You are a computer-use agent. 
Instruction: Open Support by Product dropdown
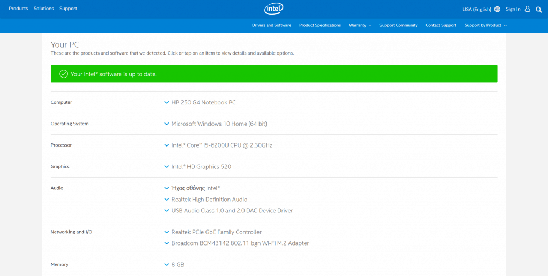485,25
